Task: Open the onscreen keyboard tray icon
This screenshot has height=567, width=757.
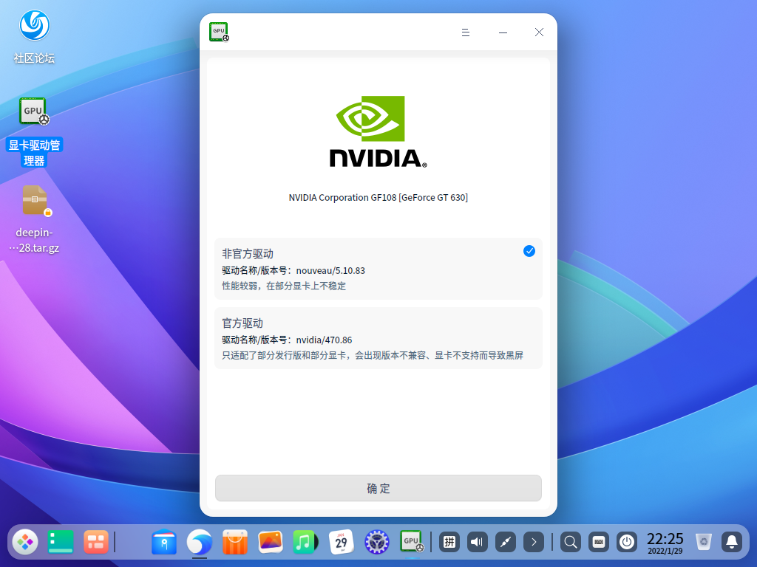Action: pyautogui.click(x=599, y=542)
